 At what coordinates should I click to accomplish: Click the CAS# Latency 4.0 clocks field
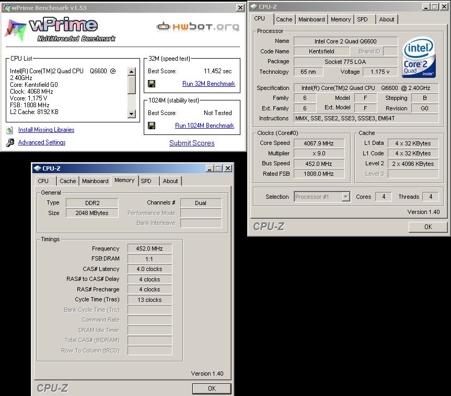pos(149,269)
